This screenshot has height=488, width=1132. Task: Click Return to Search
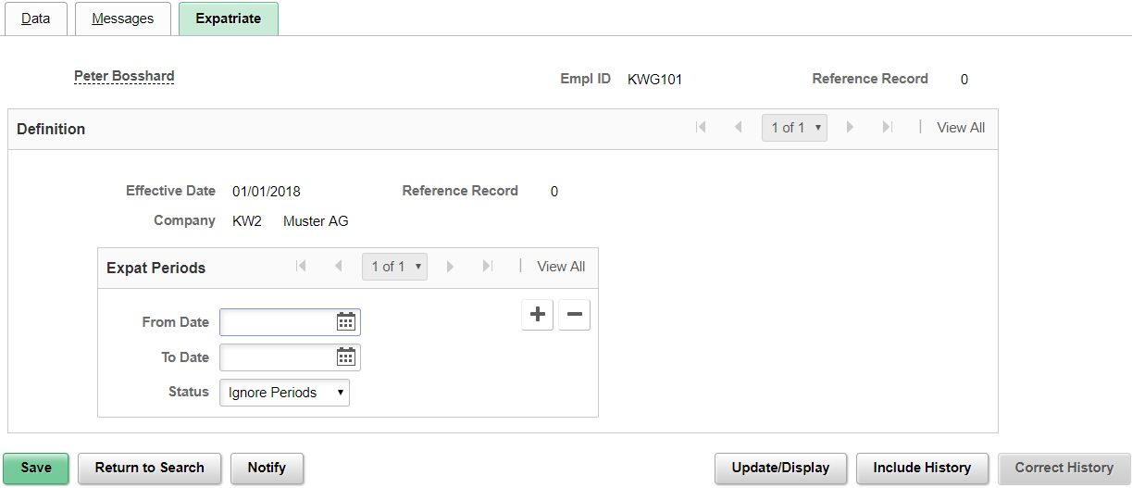(x=149, y=468)
